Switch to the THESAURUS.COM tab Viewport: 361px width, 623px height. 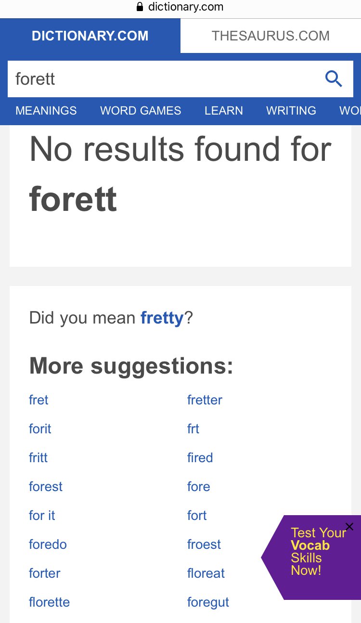pos(271,36)
